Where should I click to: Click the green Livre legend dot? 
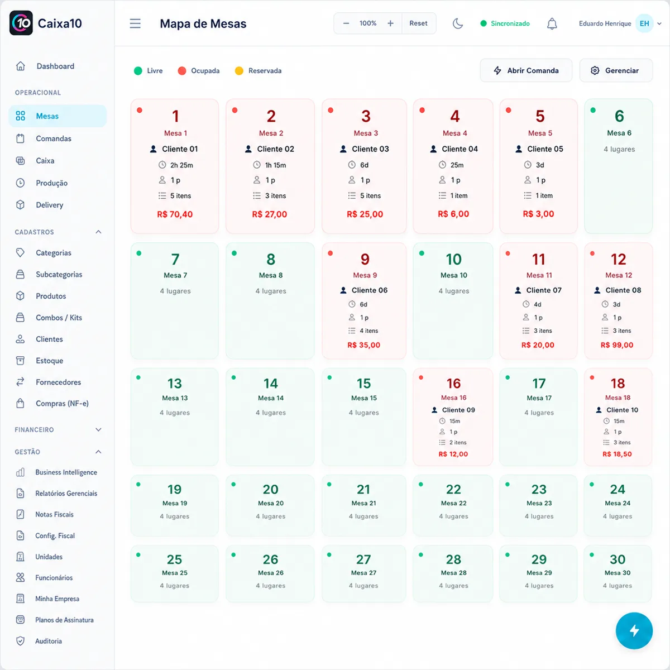click(x=138, y=71)
